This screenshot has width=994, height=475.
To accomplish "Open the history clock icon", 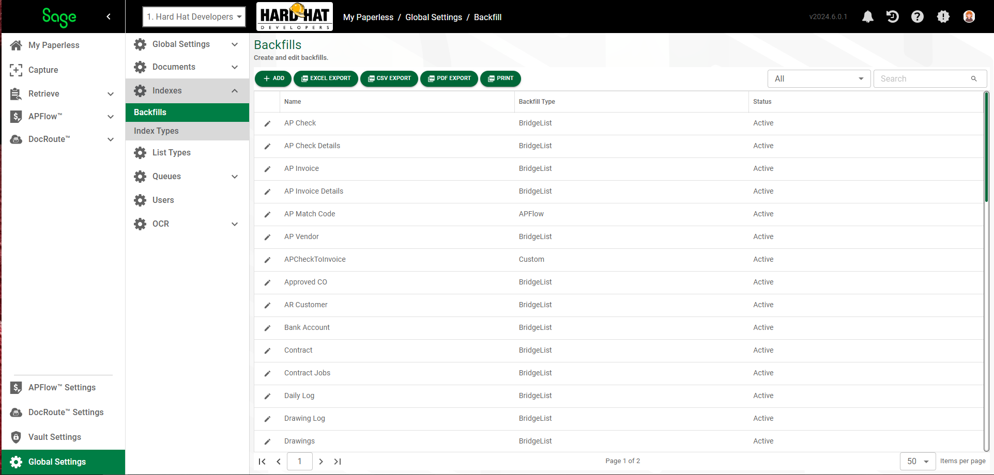I will (x=892, y=17).
